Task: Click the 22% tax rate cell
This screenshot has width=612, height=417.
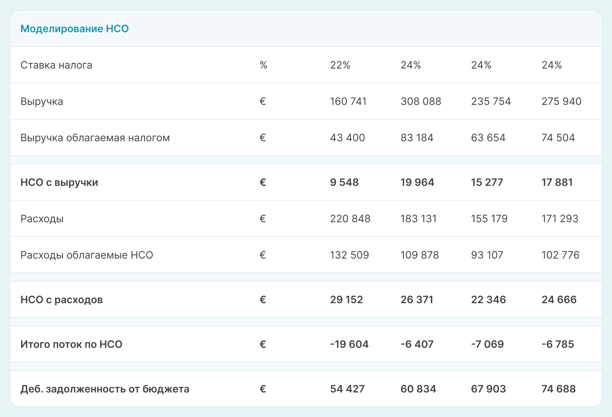Action: (x=340, y=65)
